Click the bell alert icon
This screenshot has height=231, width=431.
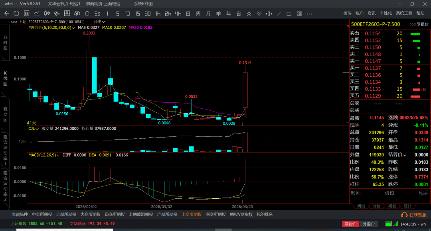tap(87, 13)
